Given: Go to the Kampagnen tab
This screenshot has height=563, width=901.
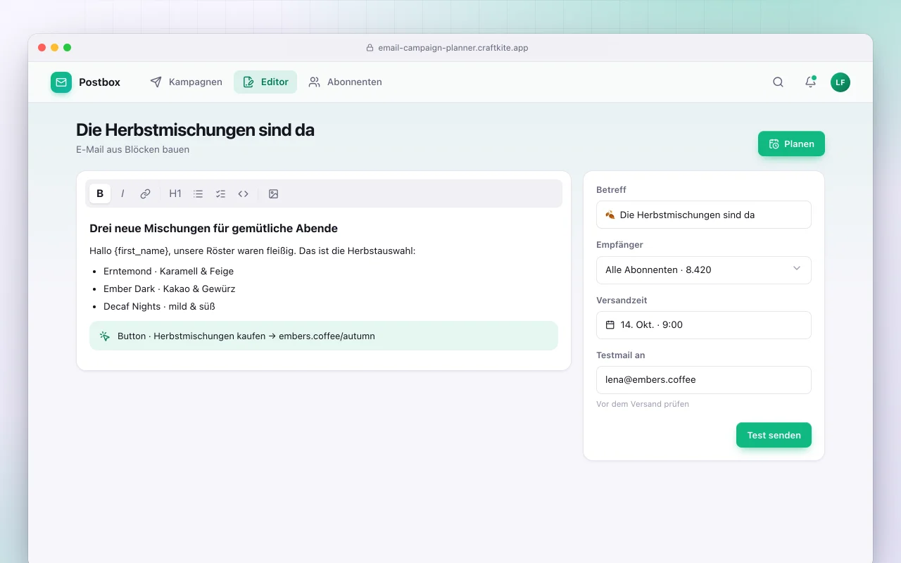Looking at the screenshot, I should 186,82.
